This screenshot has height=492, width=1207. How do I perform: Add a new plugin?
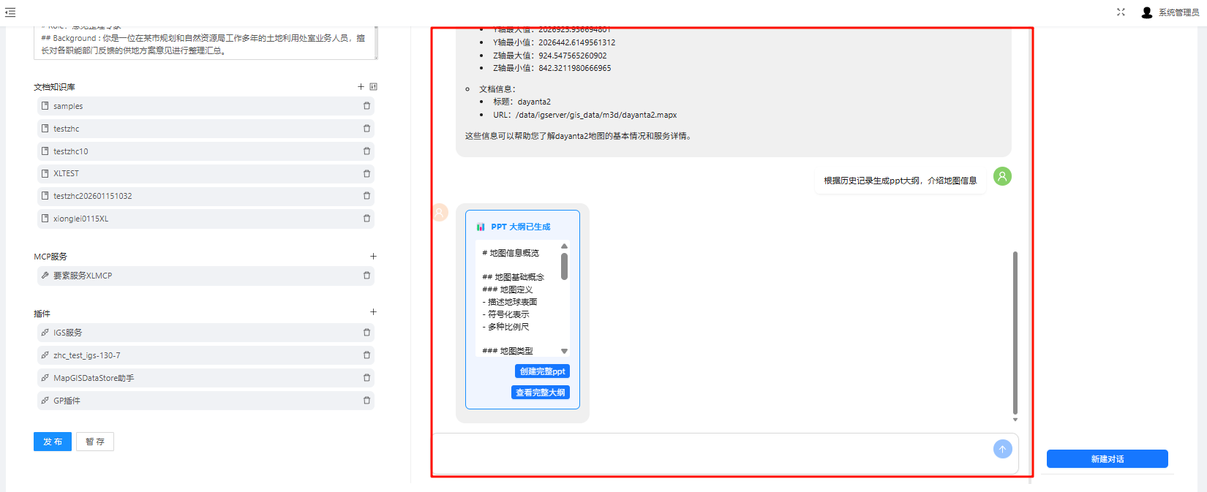coord(373,312)
